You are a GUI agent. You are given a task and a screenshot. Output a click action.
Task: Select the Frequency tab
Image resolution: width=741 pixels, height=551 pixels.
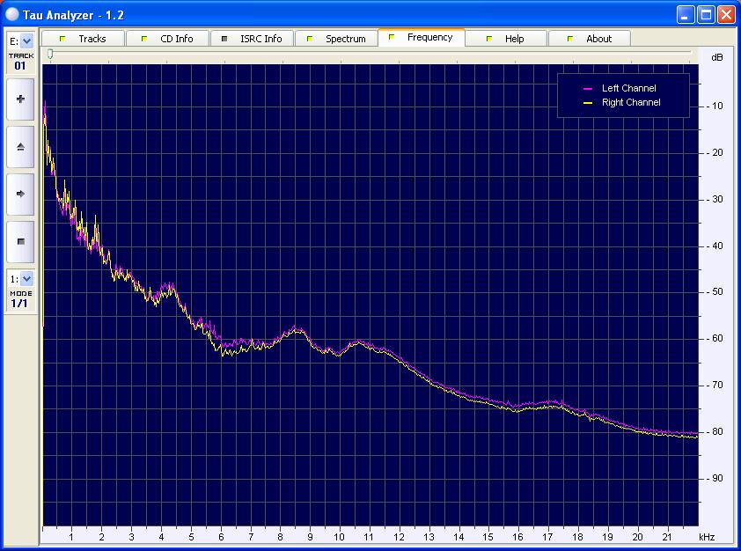pos(421,38)
